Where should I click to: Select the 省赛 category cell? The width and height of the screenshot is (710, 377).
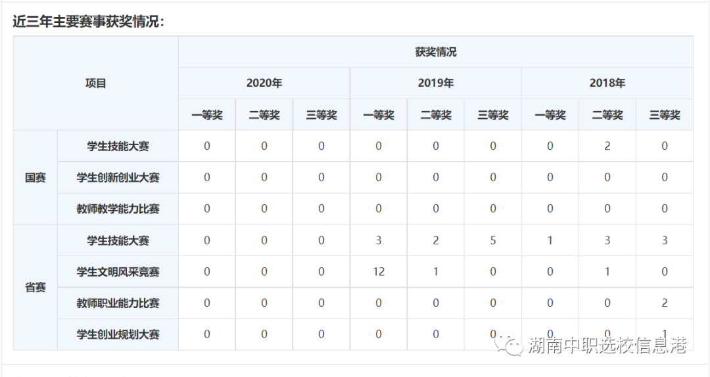35,288
